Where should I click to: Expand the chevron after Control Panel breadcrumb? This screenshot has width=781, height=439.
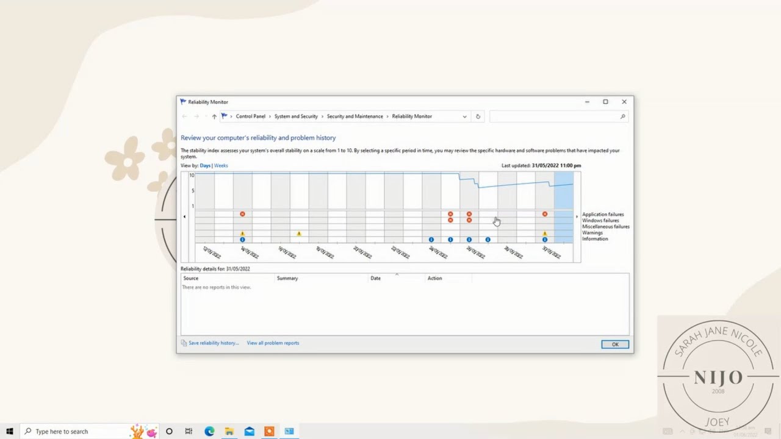point(270,116)
